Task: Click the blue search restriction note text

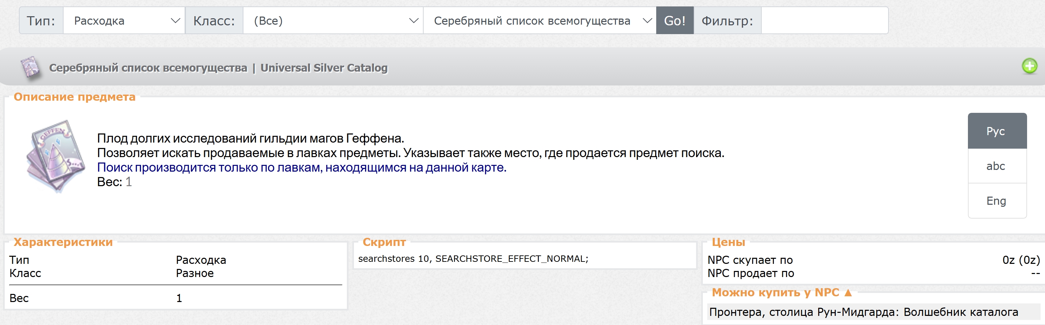Action: (302, 167)
